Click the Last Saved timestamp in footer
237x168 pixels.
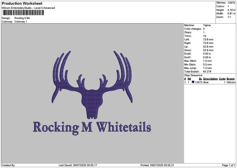(x=77, y=165)
